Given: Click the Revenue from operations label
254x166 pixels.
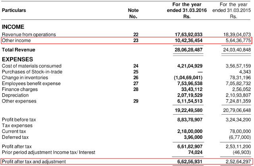Looking at the screenshot, I should tap(29, 34).
